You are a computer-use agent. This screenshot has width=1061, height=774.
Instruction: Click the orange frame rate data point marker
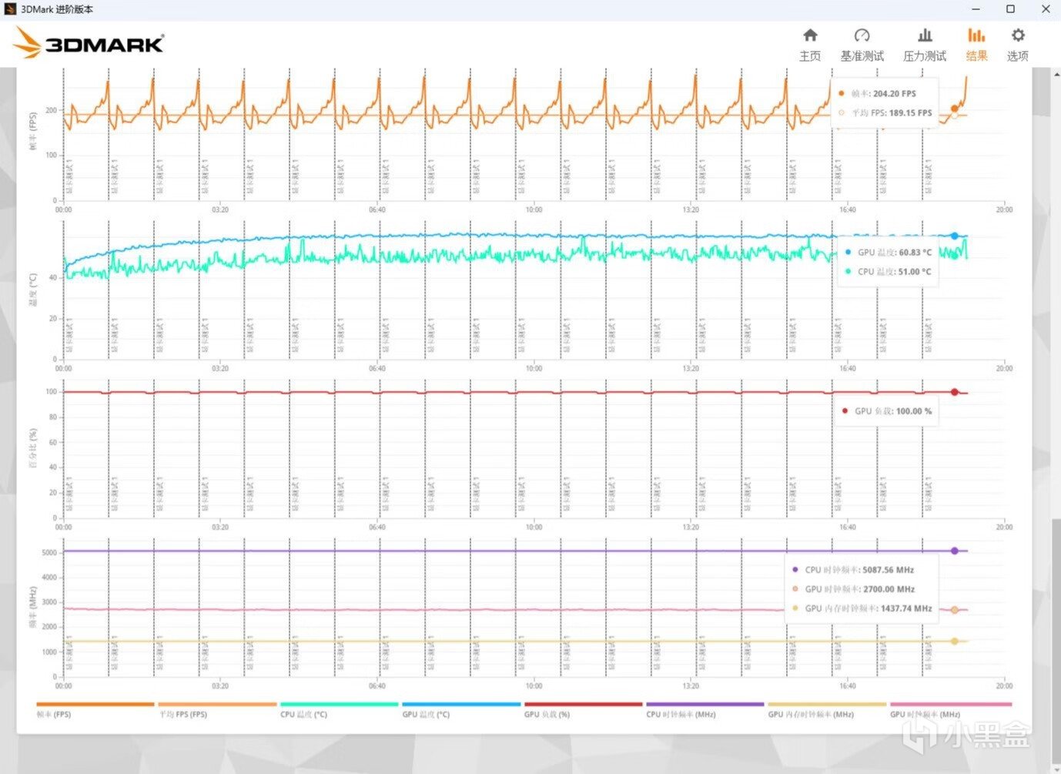pos(955,109)
